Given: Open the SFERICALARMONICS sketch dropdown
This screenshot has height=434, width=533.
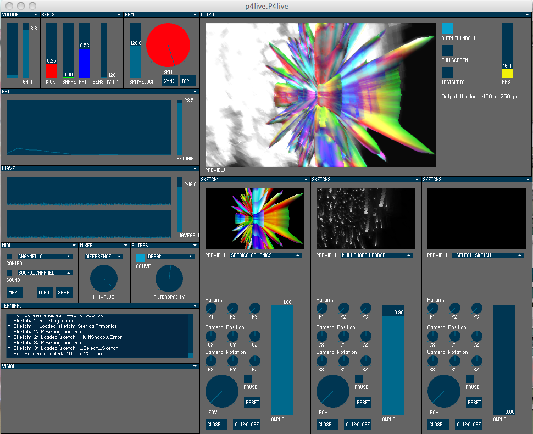Looking at the screenshot, I should [x=266, y=255].
